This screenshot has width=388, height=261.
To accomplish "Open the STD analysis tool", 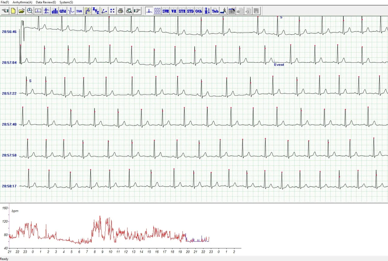I will point(190,11).
